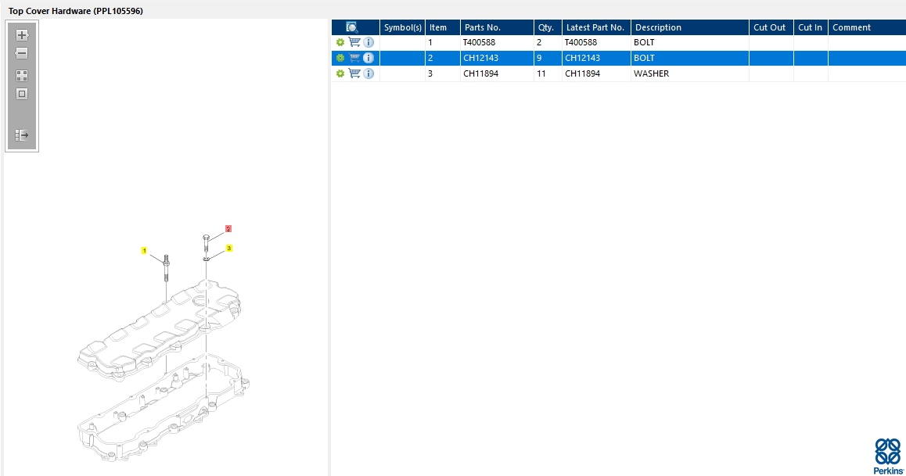Sort by Description column header
The height and width of the screenshot is (476, 906).
tap(690, 27)
